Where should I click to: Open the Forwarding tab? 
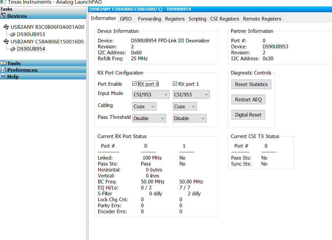(x=150, y=19)
